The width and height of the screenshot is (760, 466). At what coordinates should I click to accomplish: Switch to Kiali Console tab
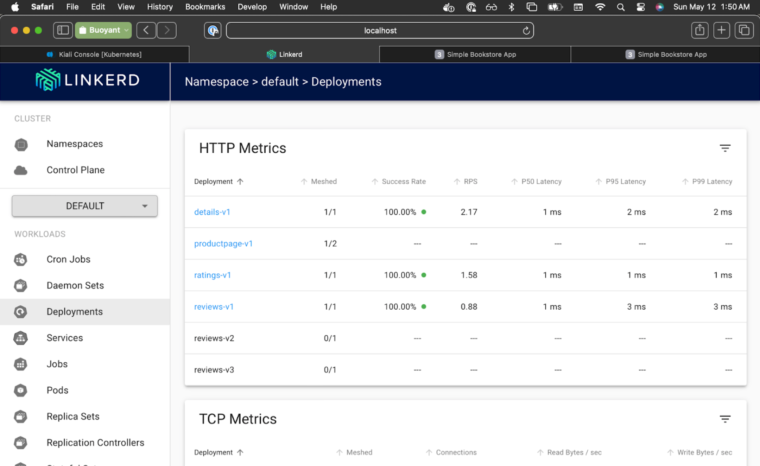coord(94,54)
